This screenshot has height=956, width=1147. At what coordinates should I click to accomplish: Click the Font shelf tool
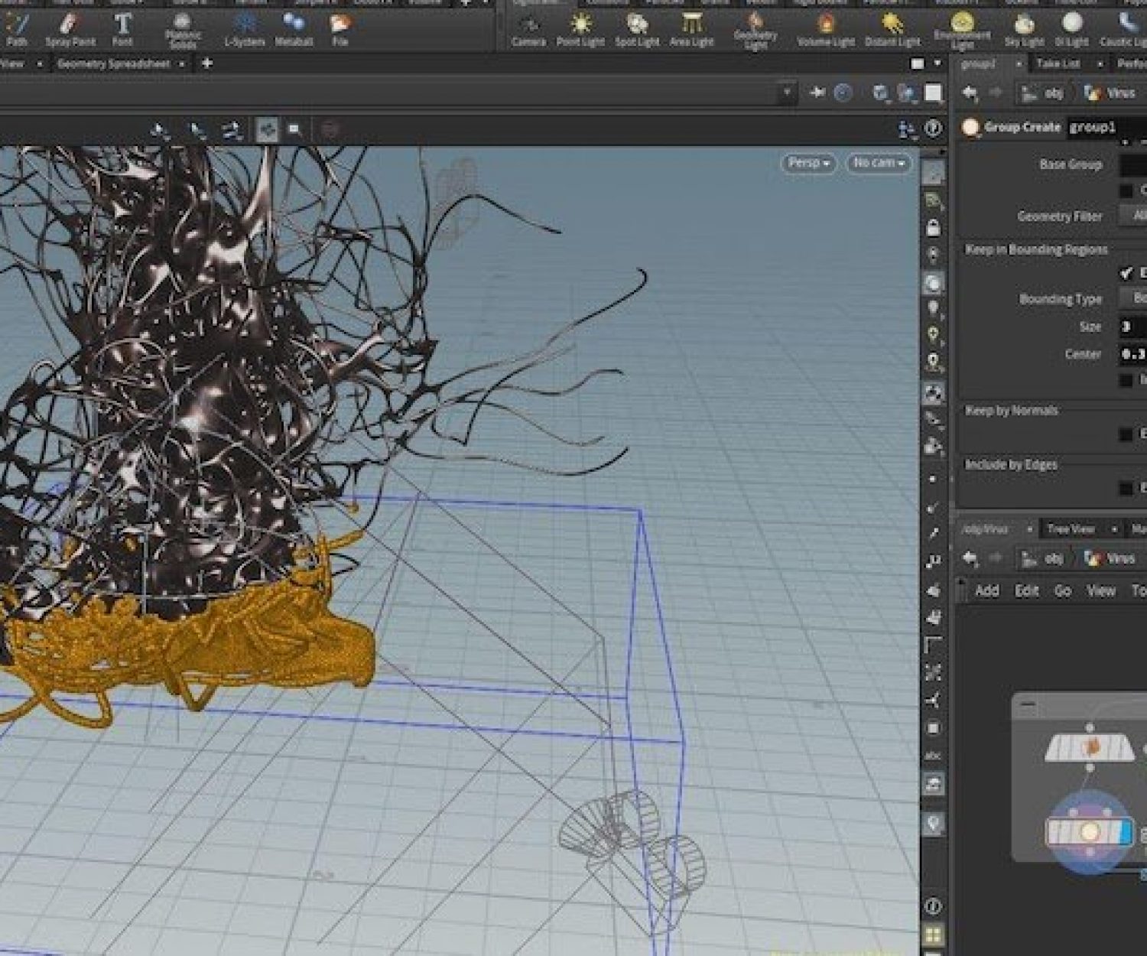(122, 28)
